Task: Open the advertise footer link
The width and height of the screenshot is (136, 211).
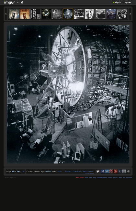Action: 129,178
